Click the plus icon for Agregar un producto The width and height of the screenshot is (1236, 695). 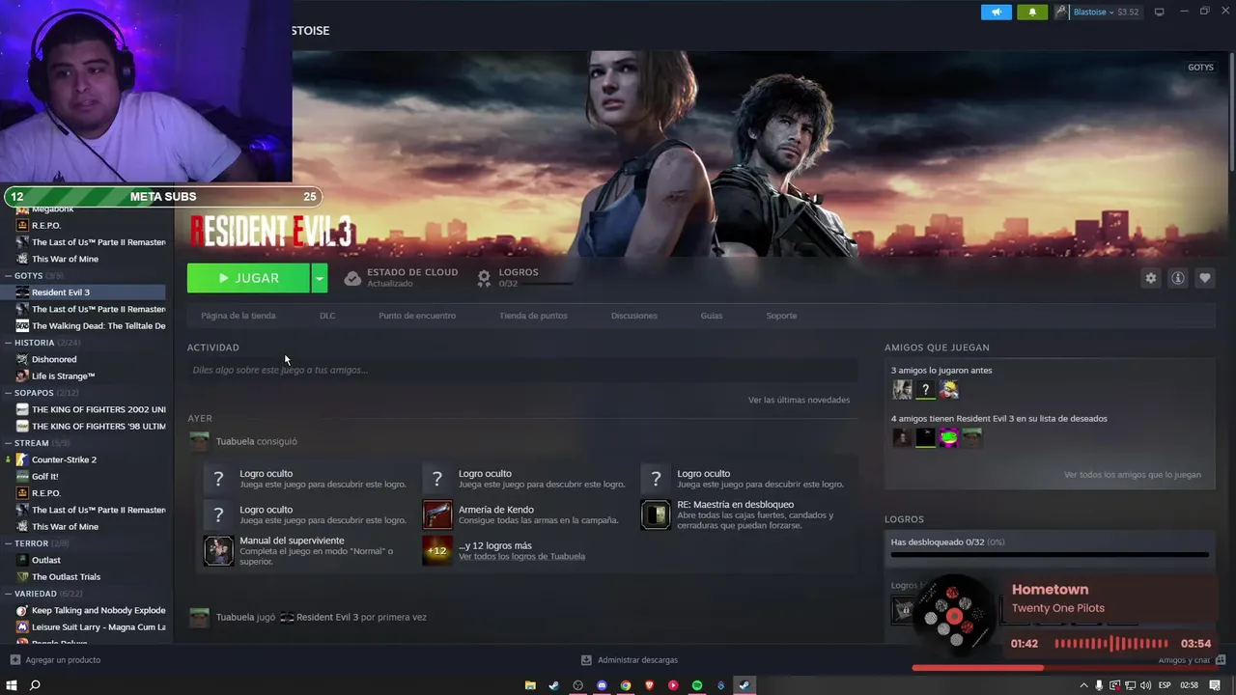tap(14, 660)
